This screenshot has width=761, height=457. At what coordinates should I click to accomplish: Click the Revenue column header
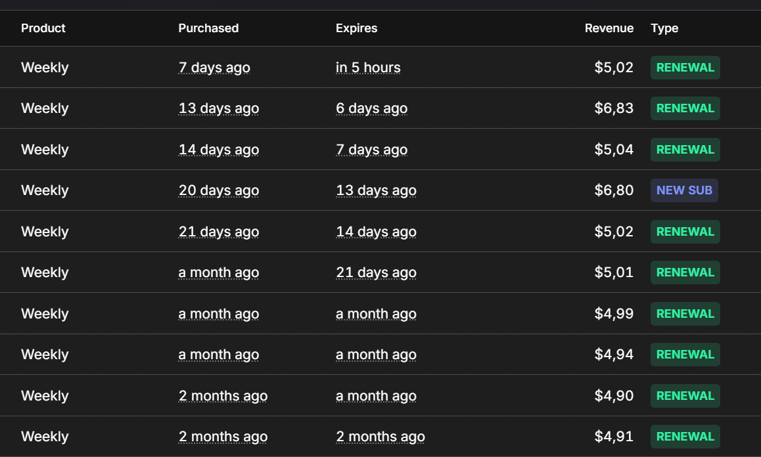click(x=609, y=28)
